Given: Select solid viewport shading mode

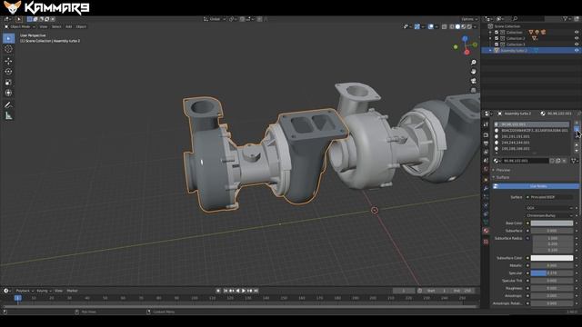Looking at the screenshot, I should click(x=457, y=26).
